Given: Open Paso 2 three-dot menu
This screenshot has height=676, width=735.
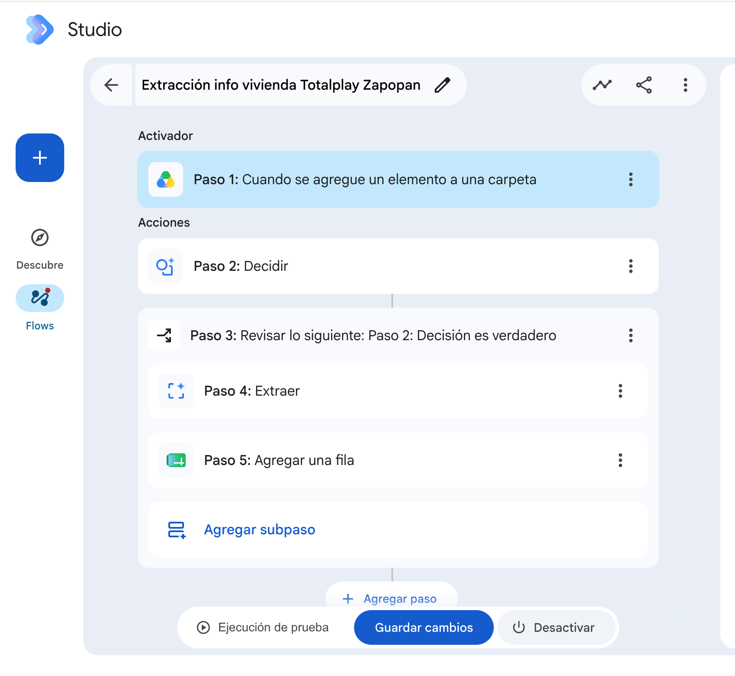Looking at the screenshot, I should point(631,266).
